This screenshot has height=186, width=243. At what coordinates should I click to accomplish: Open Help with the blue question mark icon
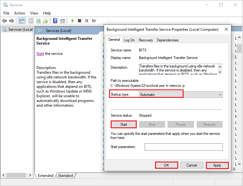[x=55, y=21]
